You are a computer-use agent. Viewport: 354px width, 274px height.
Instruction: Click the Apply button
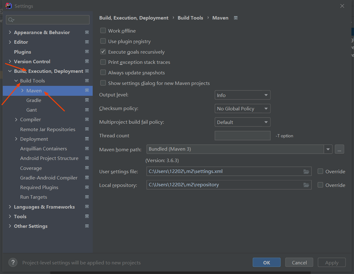tap(332, 263)
